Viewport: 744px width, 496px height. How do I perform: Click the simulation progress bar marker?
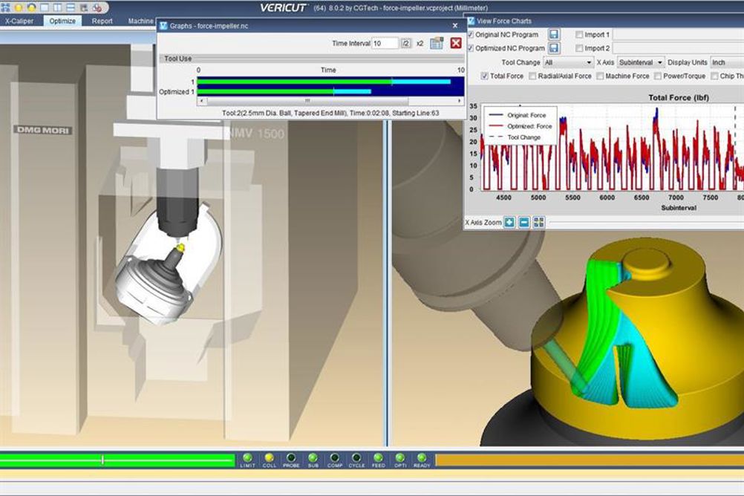coord(102,459)
